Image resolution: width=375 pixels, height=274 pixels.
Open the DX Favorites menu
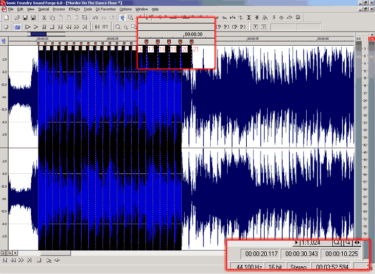106,9
